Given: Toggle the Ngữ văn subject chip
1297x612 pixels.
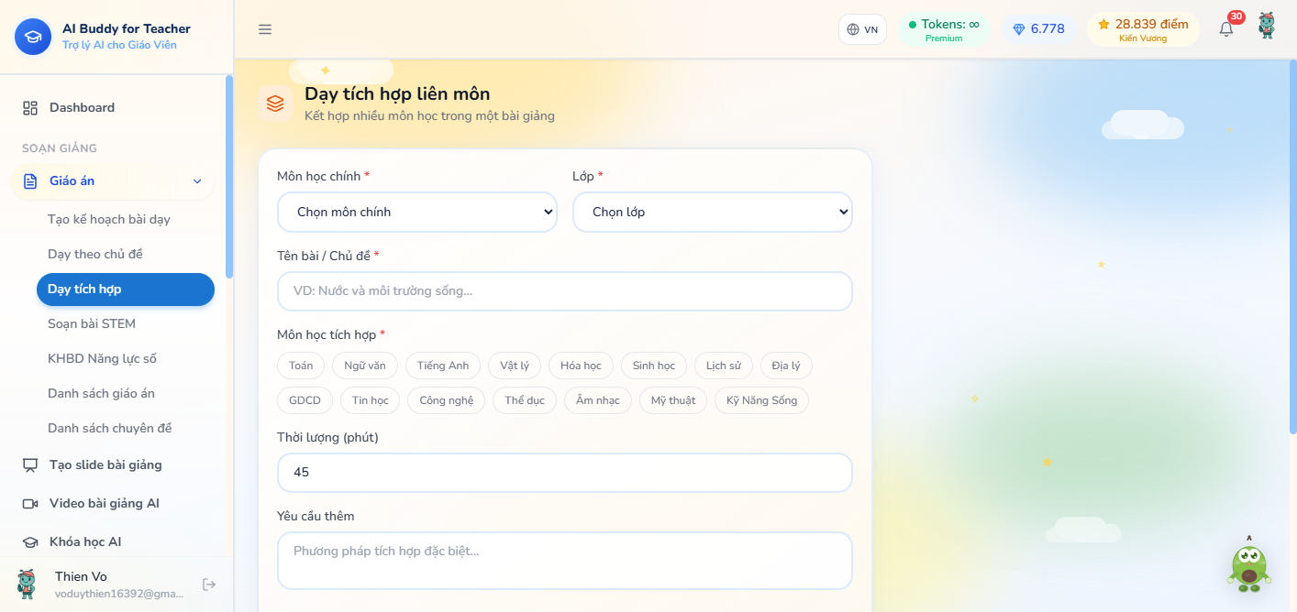Looking at the screenshot, I should 365,366.
